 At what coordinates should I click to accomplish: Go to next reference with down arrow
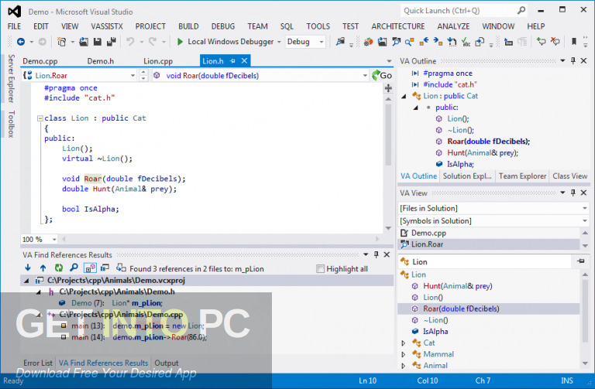coord(28,268)
